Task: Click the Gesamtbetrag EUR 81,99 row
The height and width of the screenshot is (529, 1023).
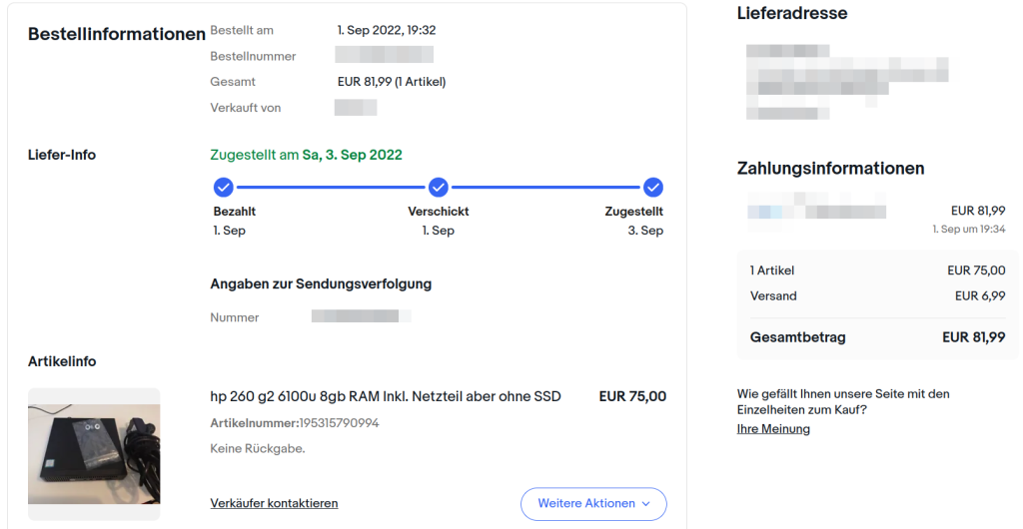Action: point(877,337)
